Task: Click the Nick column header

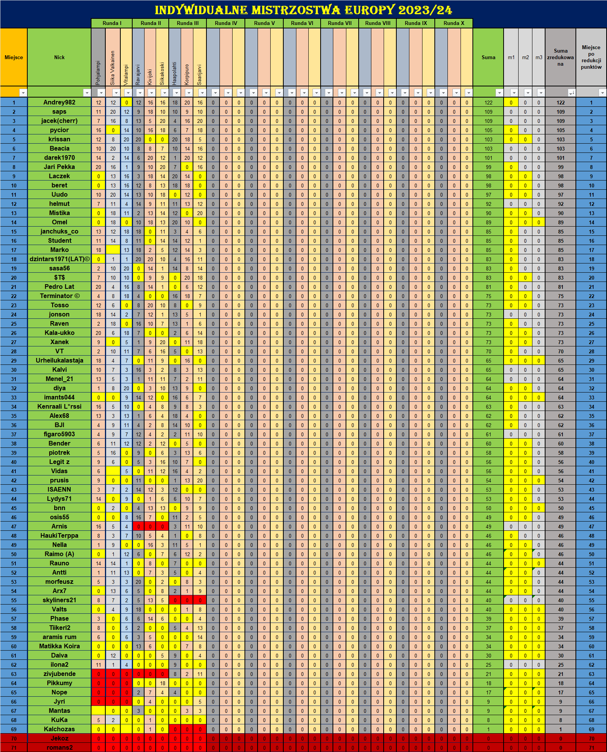Action: (59, 57)
